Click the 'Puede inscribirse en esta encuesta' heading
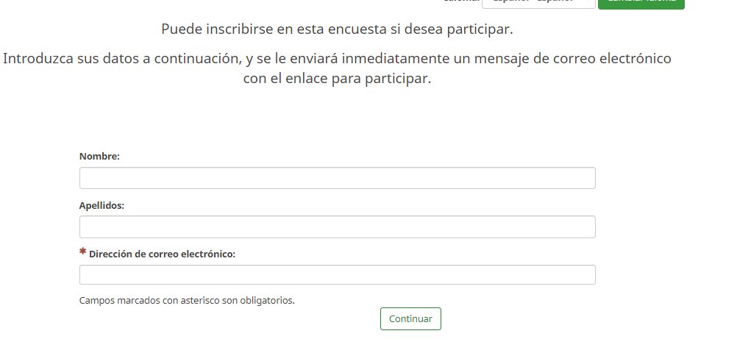This screenshot has width=737, height=339. click(x=337, y=30)
